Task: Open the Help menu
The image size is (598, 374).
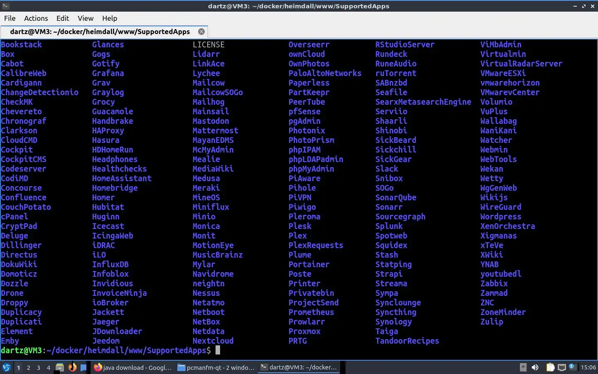Action: click(x=110, y=18)
